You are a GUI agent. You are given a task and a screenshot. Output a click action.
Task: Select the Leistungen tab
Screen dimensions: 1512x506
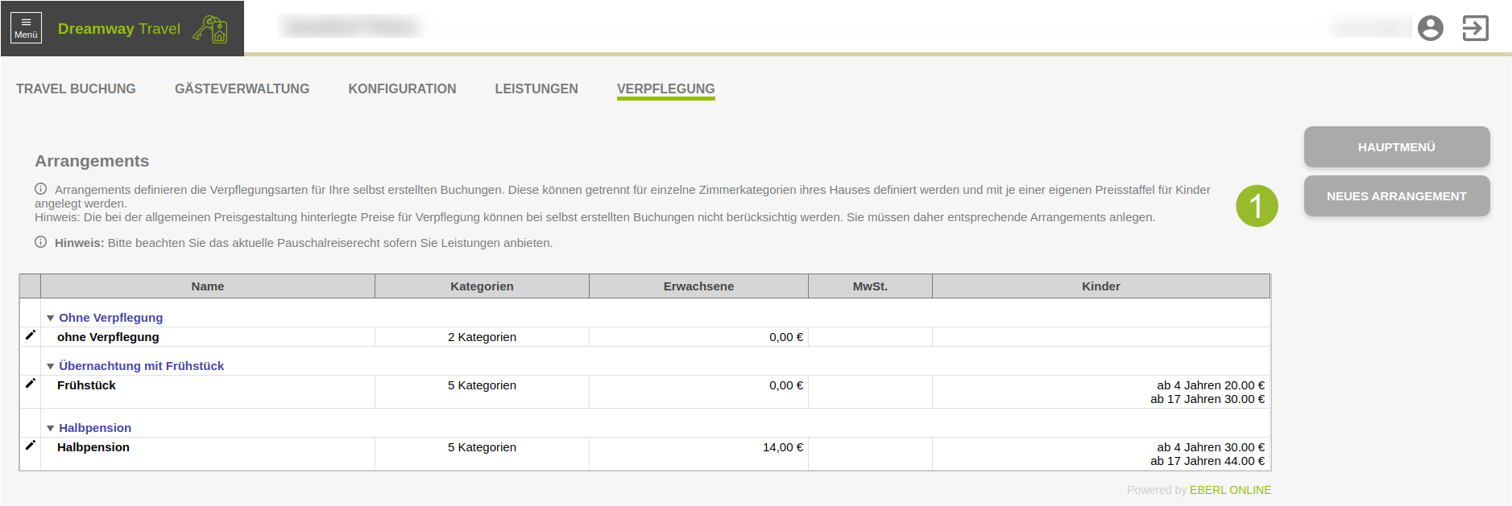point(536,88)
